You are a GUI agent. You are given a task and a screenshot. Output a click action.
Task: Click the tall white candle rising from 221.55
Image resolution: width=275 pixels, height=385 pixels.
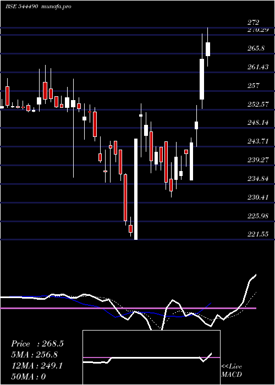tap(136, 189)
